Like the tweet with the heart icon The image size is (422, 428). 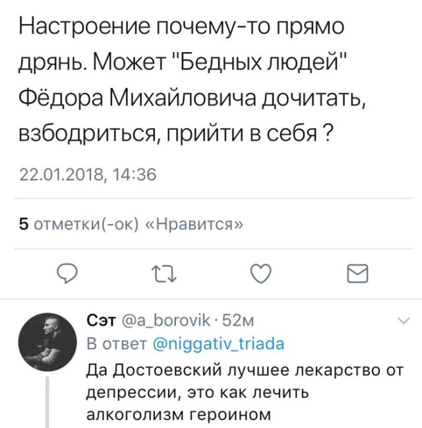point(262,273)
